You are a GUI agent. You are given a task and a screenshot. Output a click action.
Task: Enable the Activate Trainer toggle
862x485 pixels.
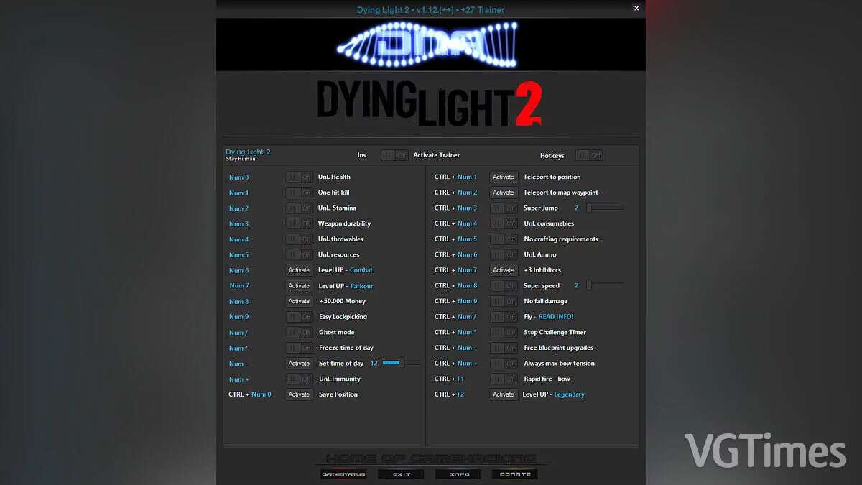tap(394, 154)
